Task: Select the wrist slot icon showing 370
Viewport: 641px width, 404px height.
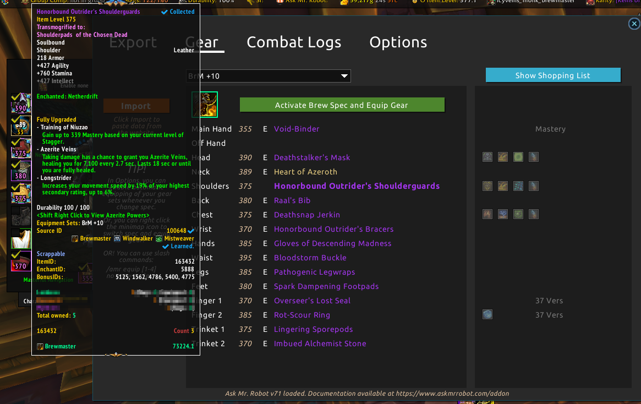Action: [21, 261]
